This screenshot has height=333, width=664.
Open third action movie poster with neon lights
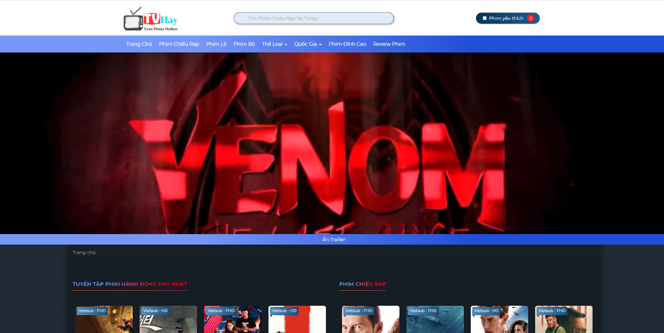coord(232,319)
